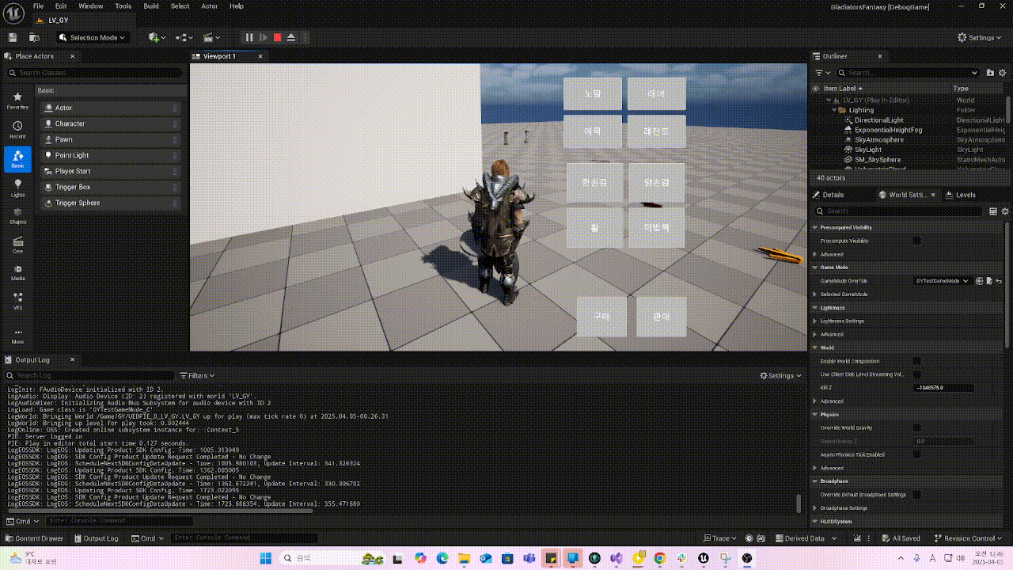Viewport: 1013px width, 570px height.
Task: Advance one frame with the frame skip button
Action: [x=264, y=37]
